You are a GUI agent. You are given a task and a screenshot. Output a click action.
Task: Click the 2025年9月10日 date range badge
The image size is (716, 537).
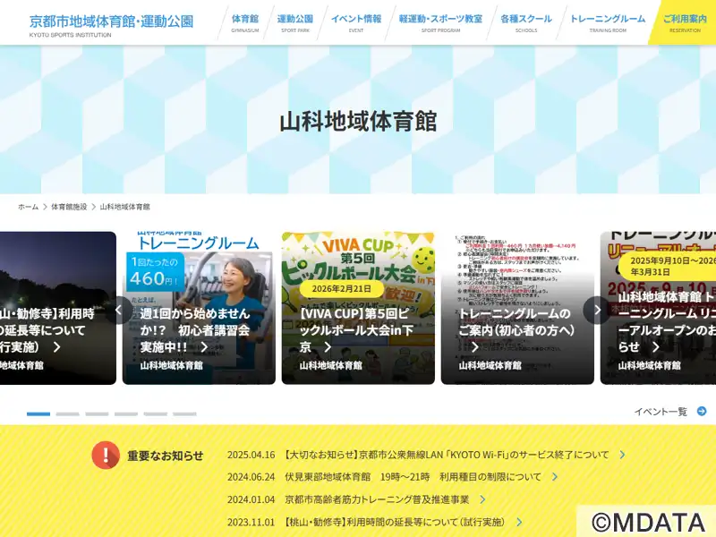(x=668, y=266)
